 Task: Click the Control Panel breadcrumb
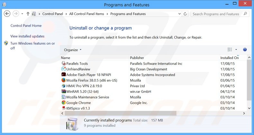pyautogui.click(x=53, y=14)
